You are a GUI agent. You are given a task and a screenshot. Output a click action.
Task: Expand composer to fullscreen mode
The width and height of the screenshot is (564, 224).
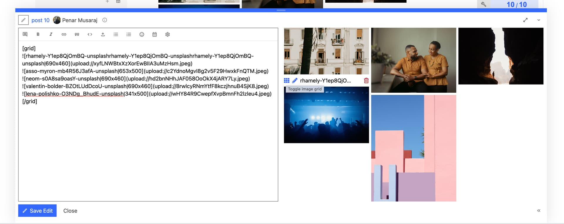(525, 20)
